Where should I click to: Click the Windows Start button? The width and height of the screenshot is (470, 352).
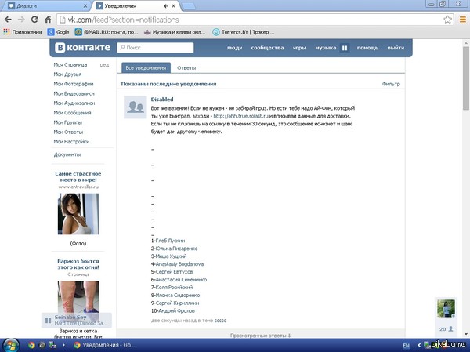pos(10,346)
